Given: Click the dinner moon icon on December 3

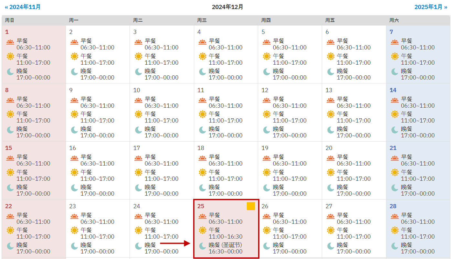Looking at the screenshot, I should coord(139,71).
